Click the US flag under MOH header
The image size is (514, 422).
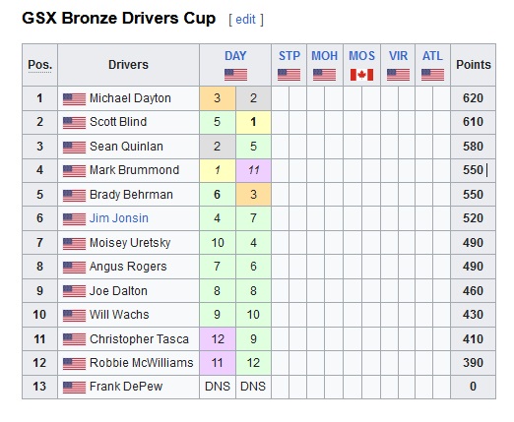[324, 75]
